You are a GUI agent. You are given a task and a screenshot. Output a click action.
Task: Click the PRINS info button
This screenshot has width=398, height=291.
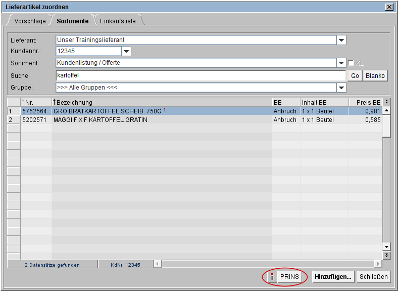pos(284,277)
